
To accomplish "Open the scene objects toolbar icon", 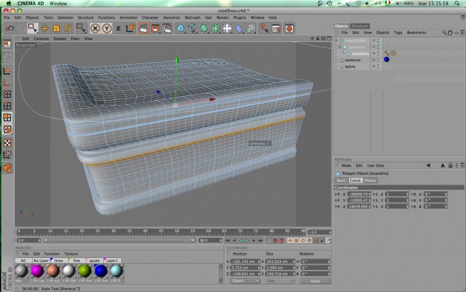I will pyautogui.click(x=228, y=29).
